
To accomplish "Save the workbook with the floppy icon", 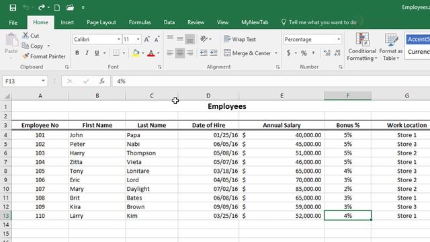I will pos(13,7).
